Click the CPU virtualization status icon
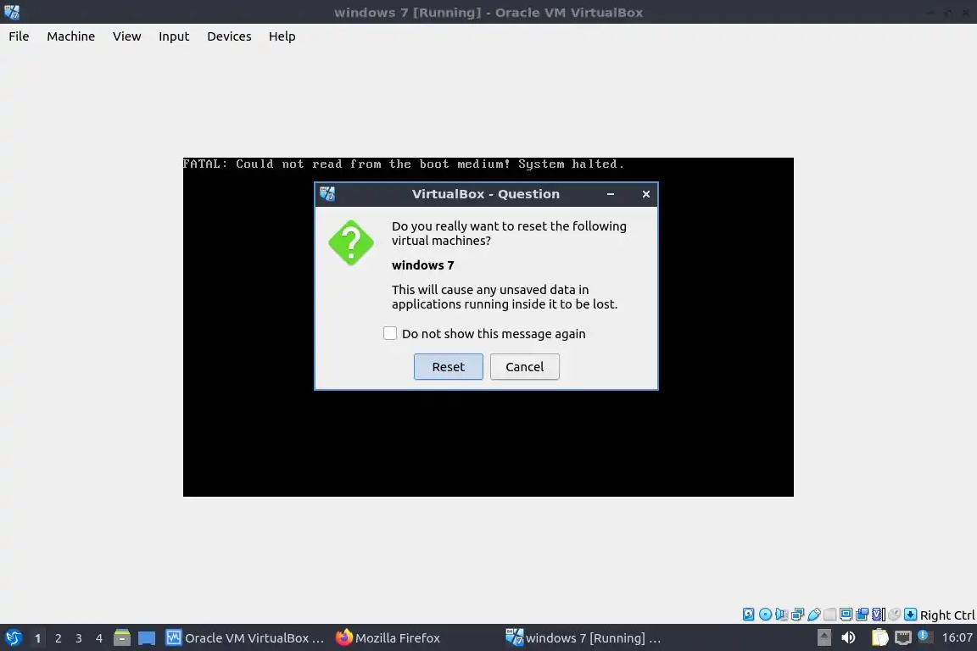Viewport: 977px width, 651px height. click(x=879, y=615)
